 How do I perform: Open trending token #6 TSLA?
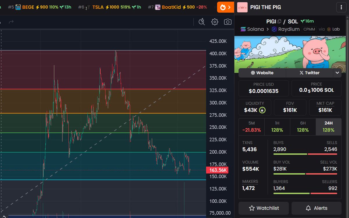tap(110, 7)
